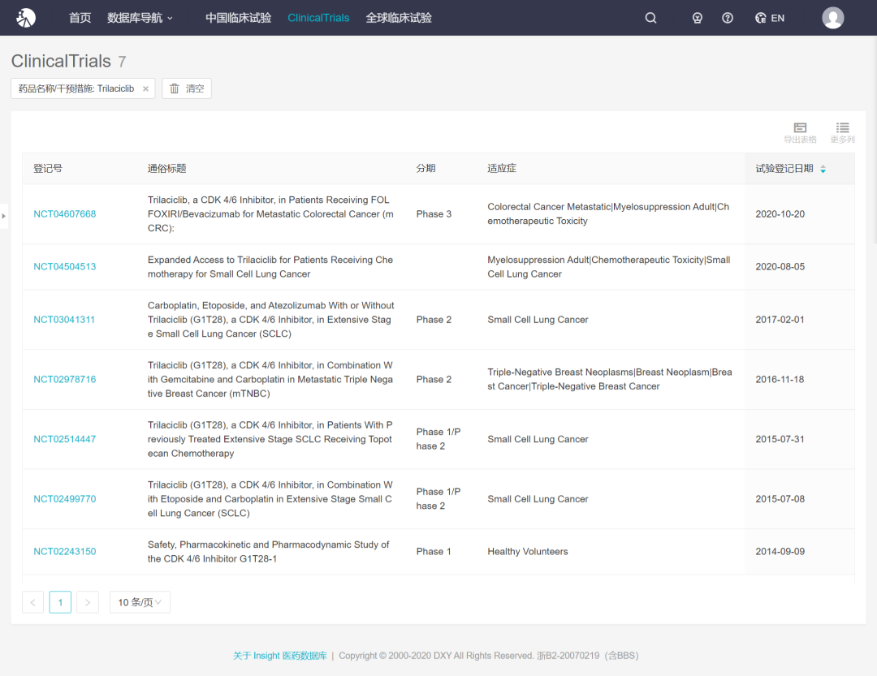The height and width of the screenshot is (676, 877).
Task: Go to 首页 home
Action: (x=80, y=18)
